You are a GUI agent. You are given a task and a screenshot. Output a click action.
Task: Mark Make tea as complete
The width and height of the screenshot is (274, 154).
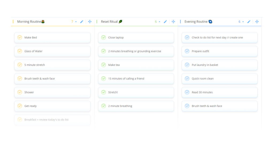click(104, 65)
